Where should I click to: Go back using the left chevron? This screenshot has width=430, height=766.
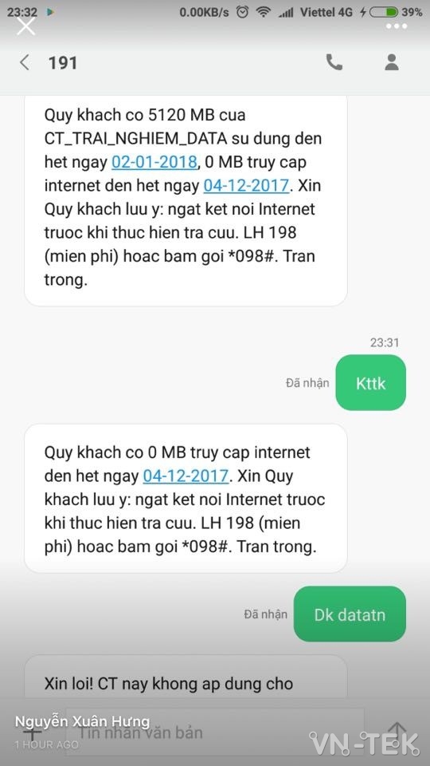coord(24,62)
